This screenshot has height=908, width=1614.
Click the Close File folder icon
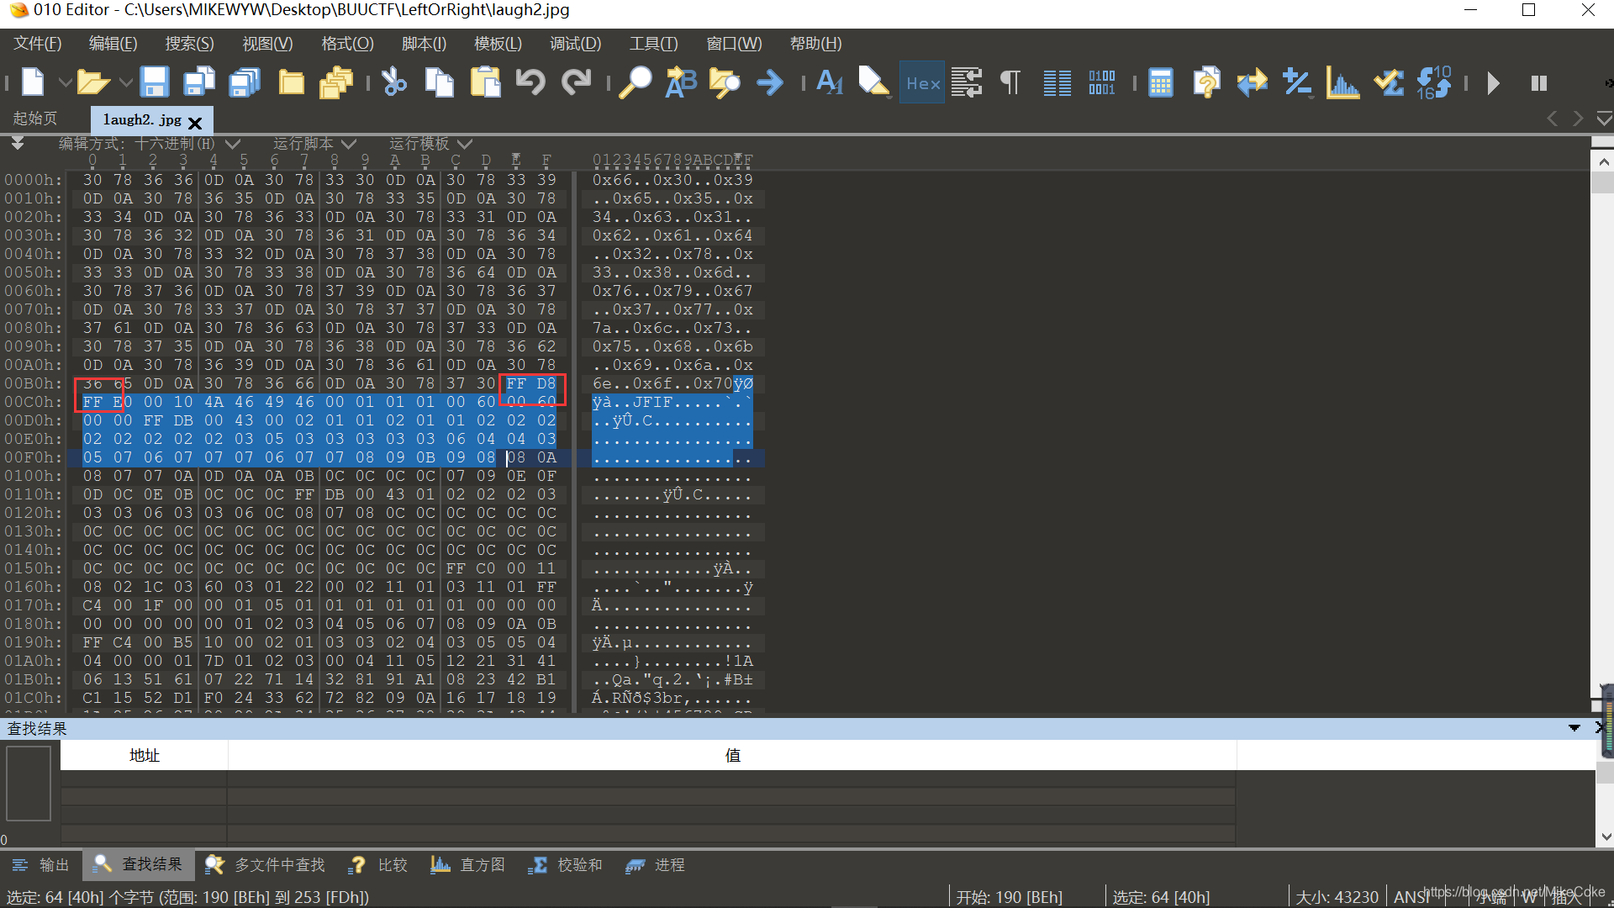click(291, 82)
